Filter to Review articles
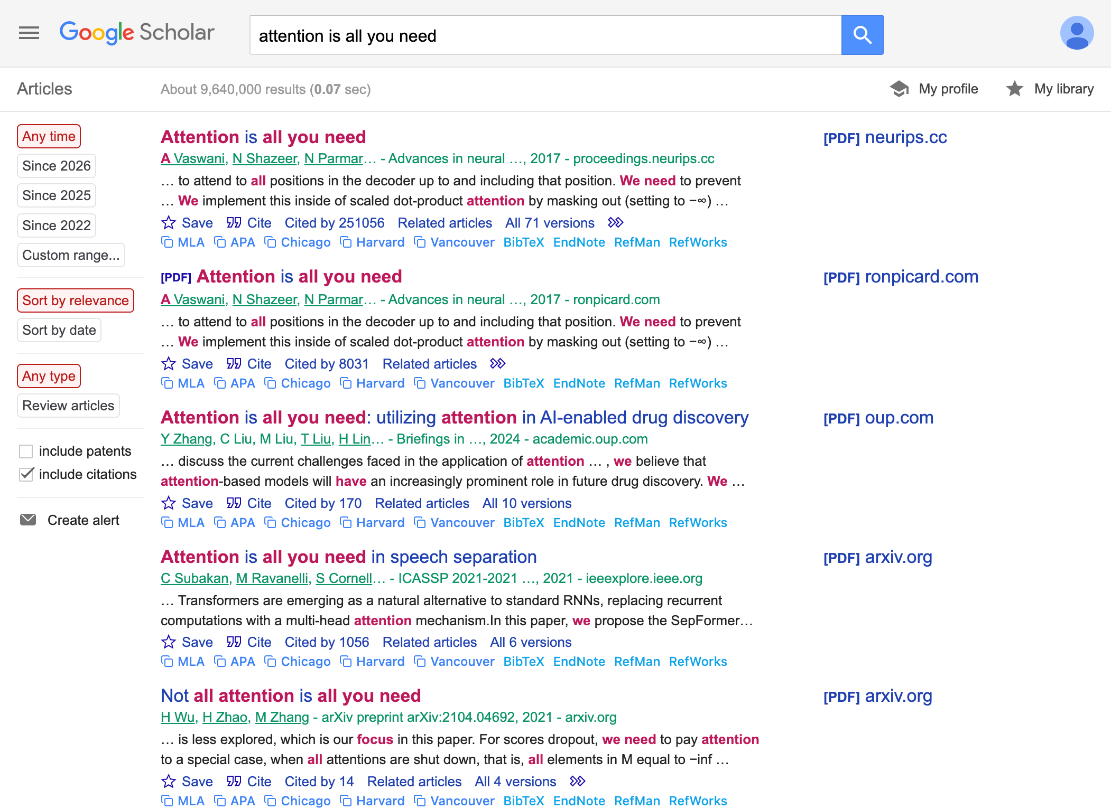 pos(68,406)
